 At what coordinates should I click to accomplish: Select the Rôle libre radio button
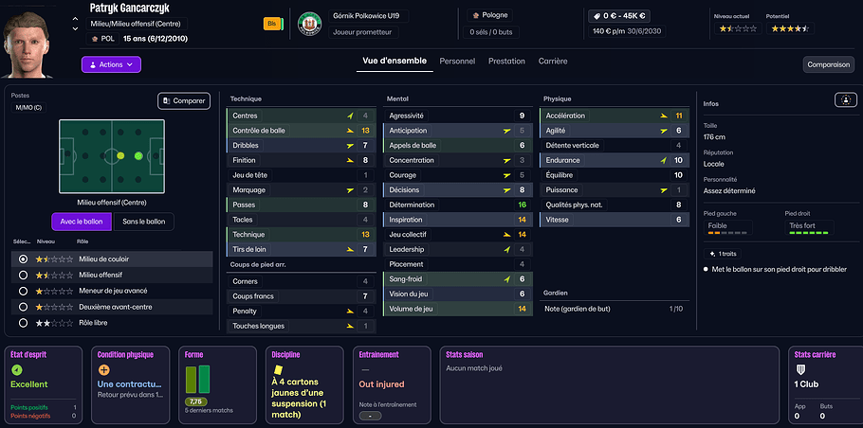[x=23, y=323]
